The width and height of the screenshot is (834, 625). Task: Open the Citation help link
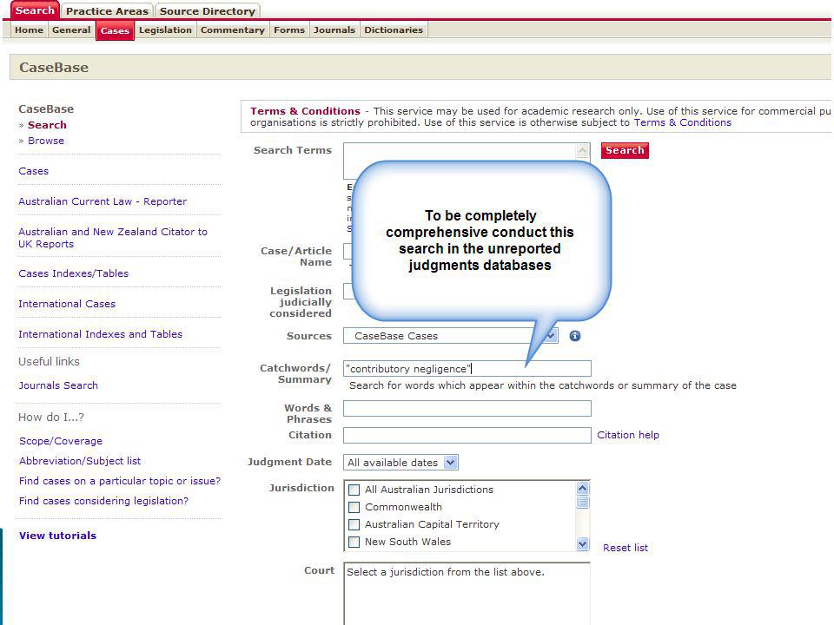[627, 435]
